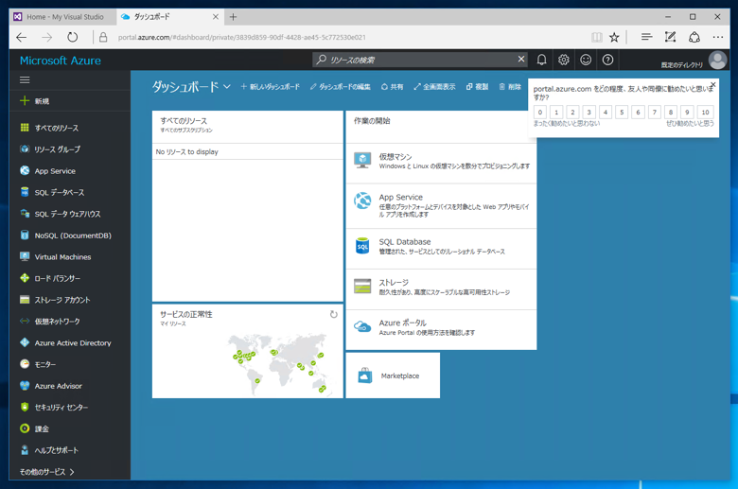Click 複製 clone button
This screenshot has width=738, height=489.
477,87
